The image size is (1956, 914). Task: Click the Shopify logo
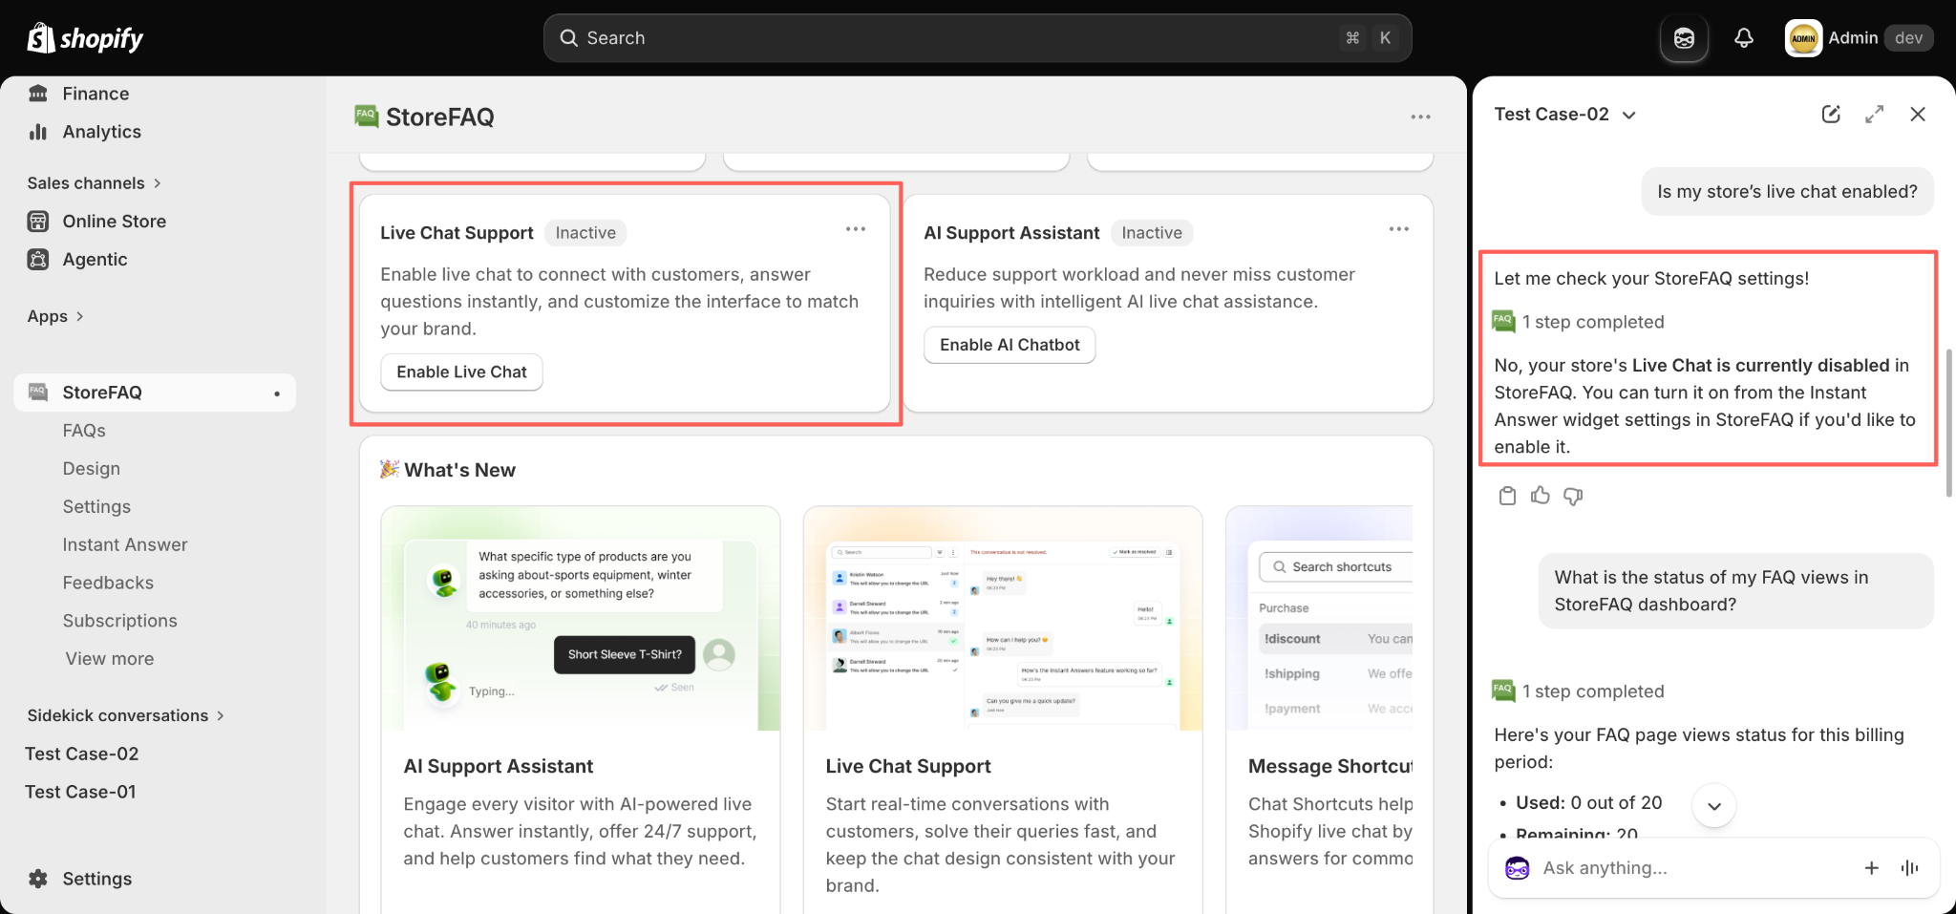[x=85, y=38]
